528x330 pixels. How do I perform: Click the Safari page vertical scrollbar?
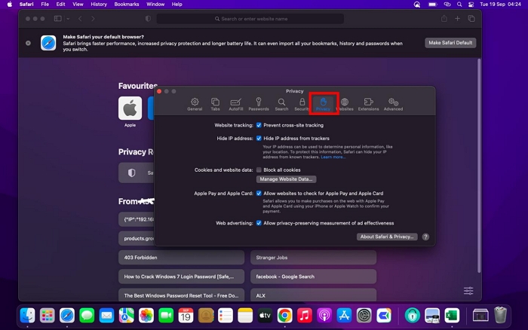(x=479, y=166)
